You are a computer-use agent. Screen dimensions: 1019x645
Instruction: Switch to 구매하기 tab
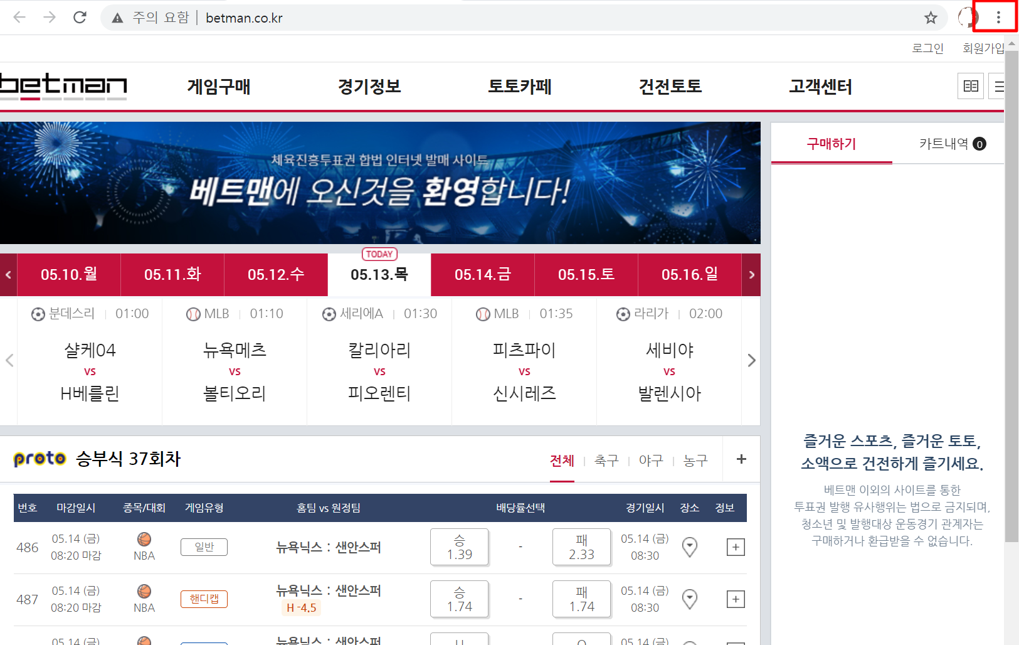pos(832,144)
